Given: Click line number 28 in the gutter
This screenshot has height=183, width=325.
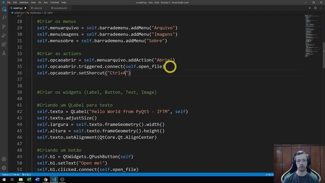Looking at the screenshot, I should (19, 21).
